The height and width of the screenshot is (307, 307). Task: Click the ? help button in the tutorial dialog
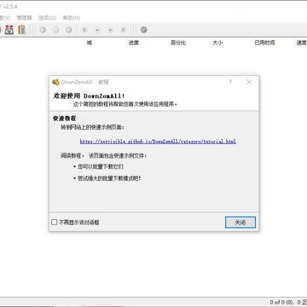[230, 82]
